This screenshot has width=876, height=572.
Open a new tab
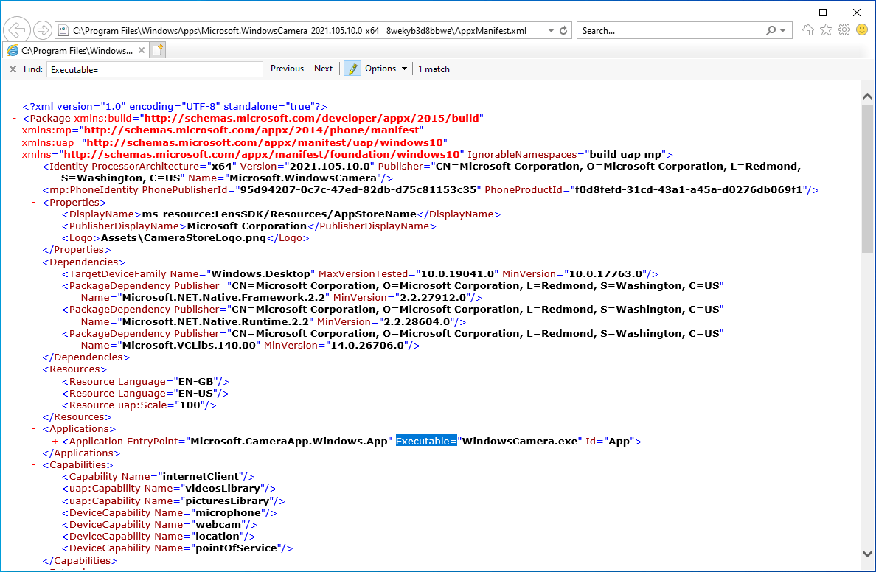click(158, 50)
